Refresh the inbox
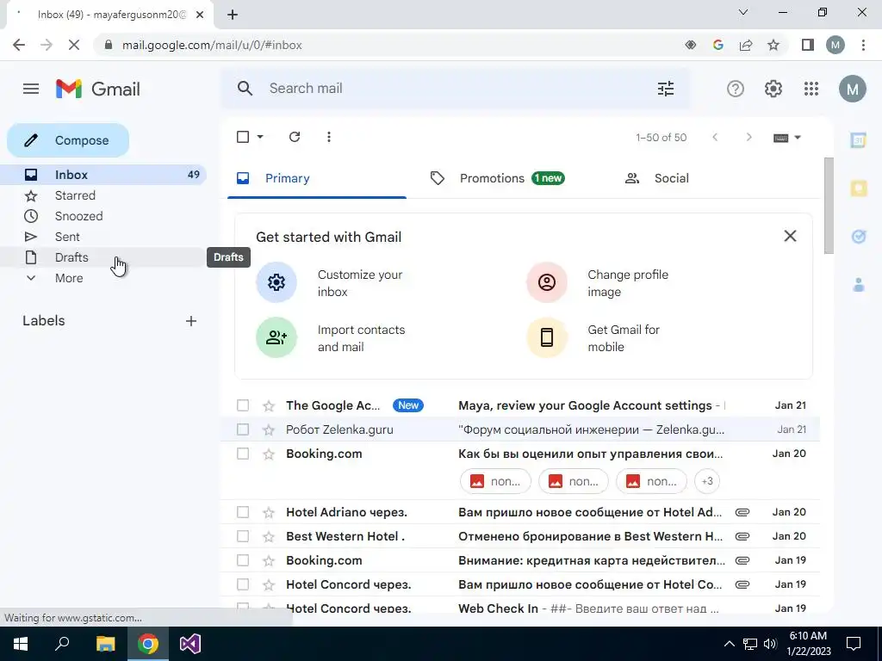 (295, 137)
